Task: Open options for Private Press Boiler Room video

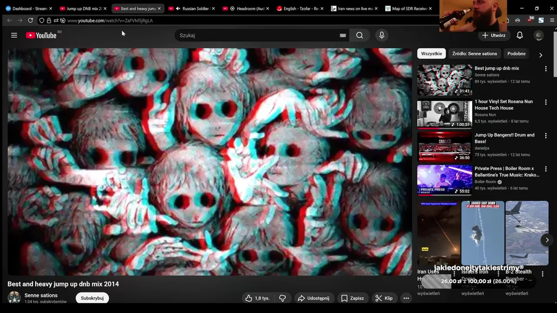Action: coord(546,169)
